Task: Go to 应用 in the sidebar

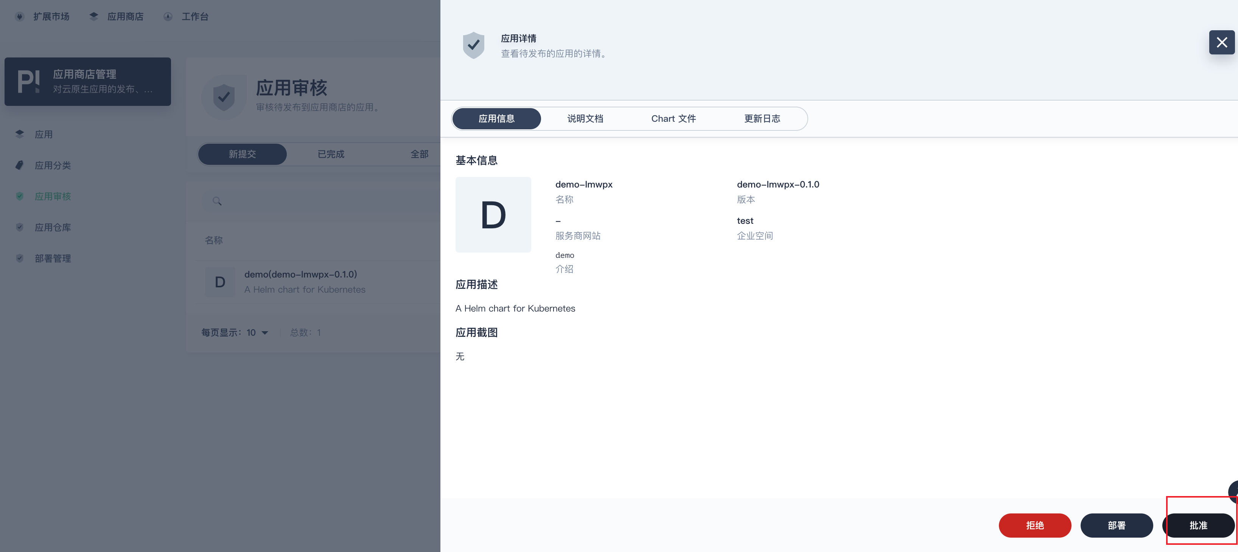Action: pyautogui.click(x=44, y=135)
